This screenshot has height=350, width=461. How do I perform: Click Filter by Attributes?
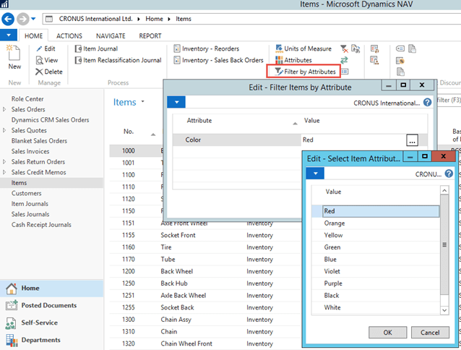point(305,72)
